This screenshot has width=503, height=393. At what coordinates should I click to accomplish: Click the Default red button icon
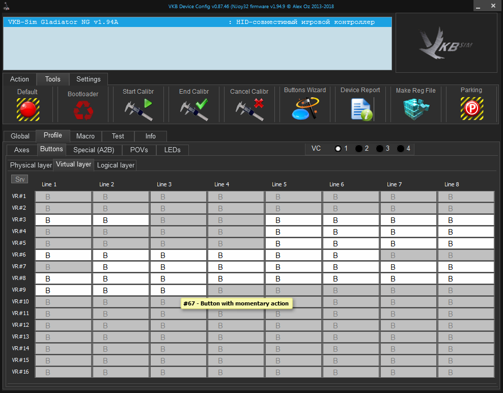coord(28,109)
